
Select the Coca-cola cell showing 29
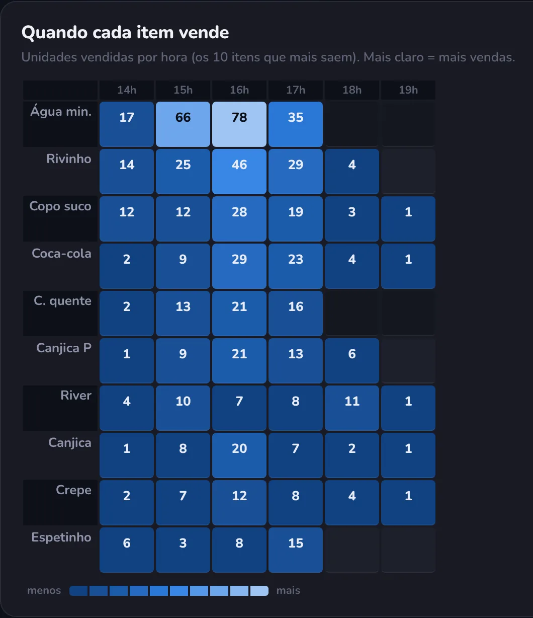239,266
